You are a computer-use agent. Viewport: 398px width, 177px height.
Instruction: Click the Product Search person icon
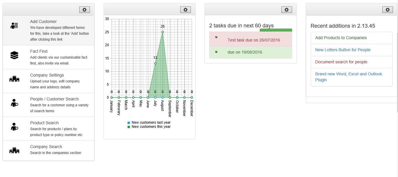coord(14,127)
